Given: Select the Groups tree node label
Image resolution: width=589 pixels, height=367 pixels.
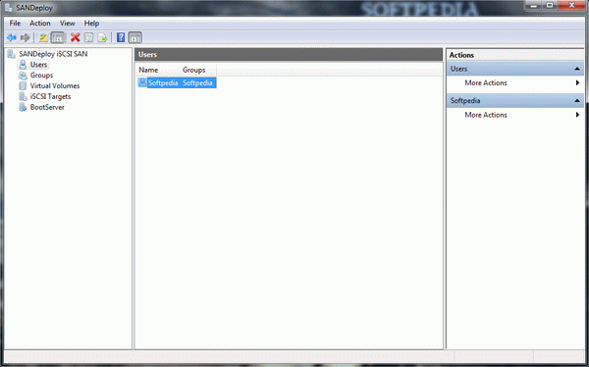Looking at the screenshot, I should coord(41,76).
